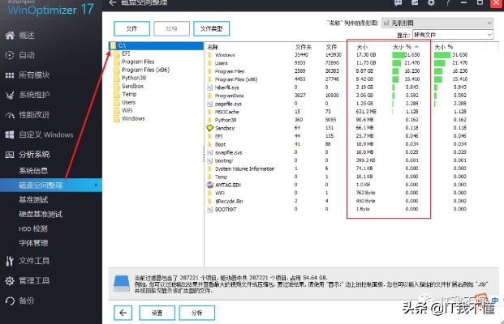Select Program Files folder in the tree
This screenshot has height=324, width=504.
tap(137, 62)
